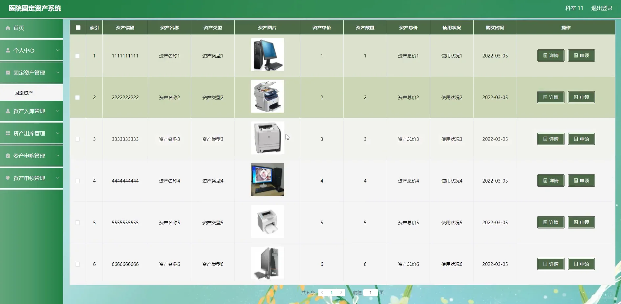Click the icon beside 固定资产管理

8,73
